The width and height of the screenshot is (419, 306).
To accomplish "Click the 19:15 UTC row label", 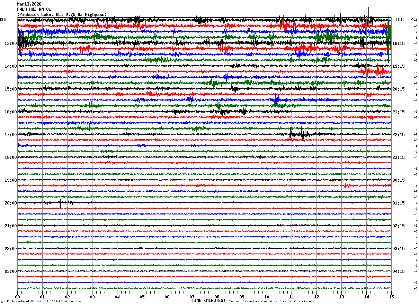I will (x=399, y=66).
